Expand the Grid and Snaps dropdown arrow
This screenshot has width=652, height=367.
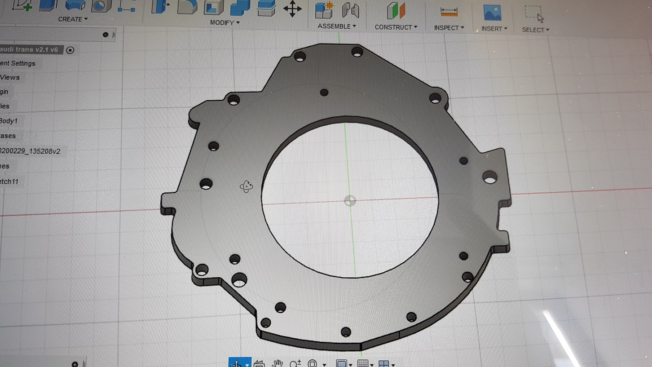(x=372, y=364)
